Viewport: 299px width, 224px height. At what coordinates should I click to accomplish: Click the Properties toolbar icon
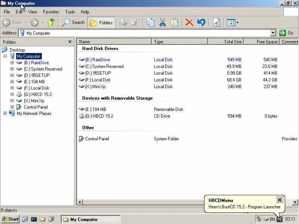[x=216, y=22]
